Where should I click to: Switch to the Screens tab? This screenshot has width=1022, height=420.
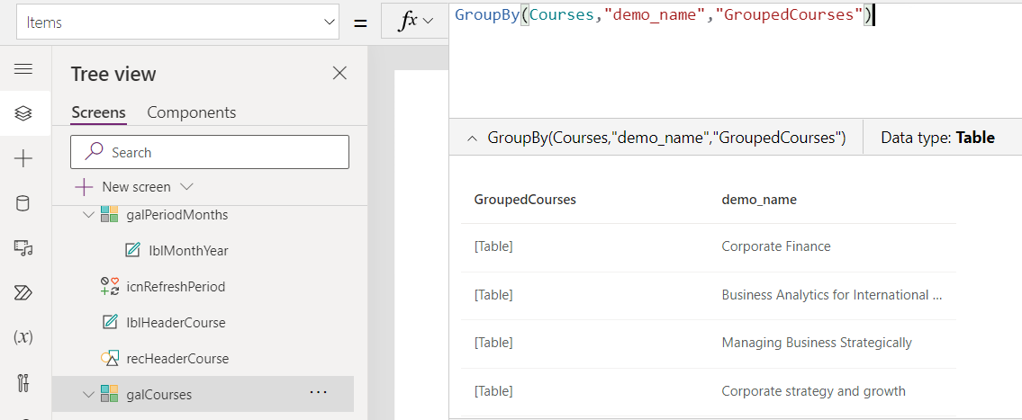pyautogui.click(x=98, y=112)
